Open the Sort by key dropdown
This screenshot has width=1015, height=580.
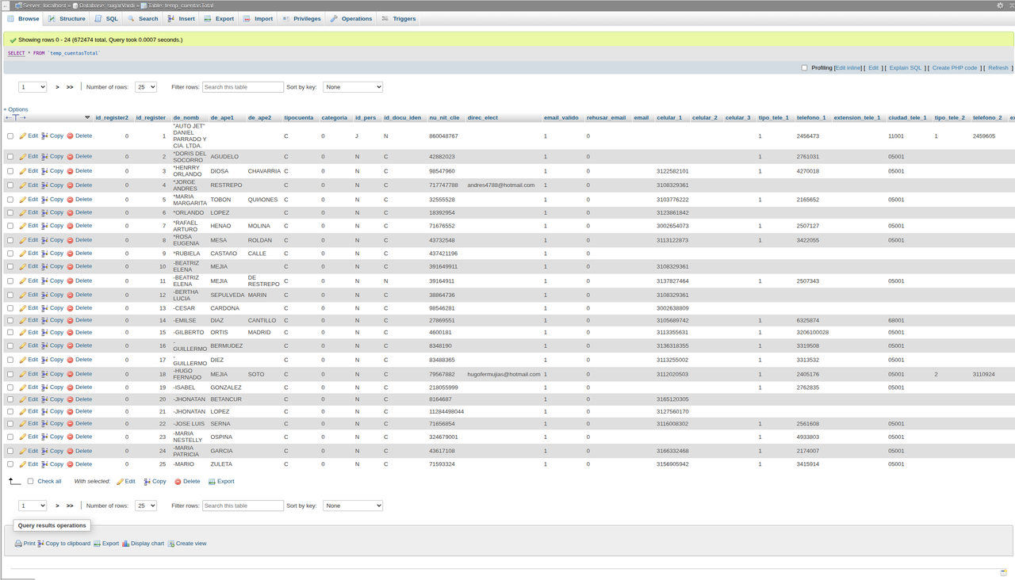352,87
